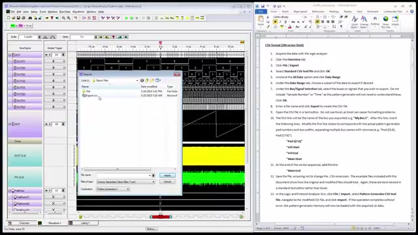Click the Bold icon in Word ribbon
The width and height of the screenshot is (418, 235).
[x=275, y=22]
